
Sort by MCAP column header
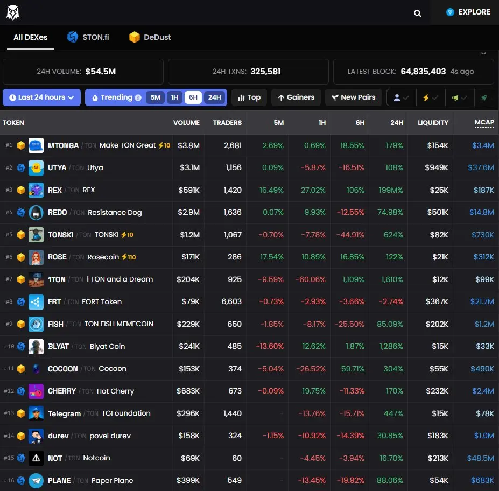(484, 123)
